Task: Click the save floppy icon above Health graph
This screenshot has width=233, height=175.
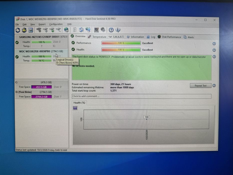Action: tap(75, 108)
